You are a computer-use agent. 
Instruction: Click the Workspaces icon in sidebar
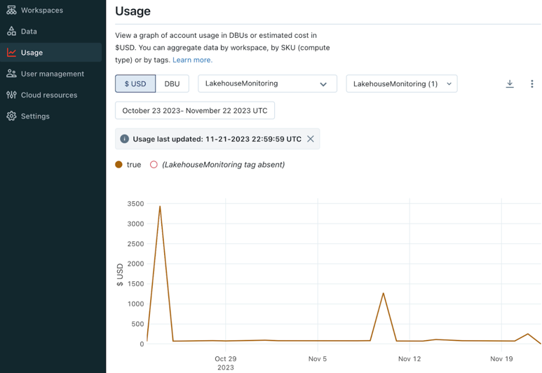11,11
